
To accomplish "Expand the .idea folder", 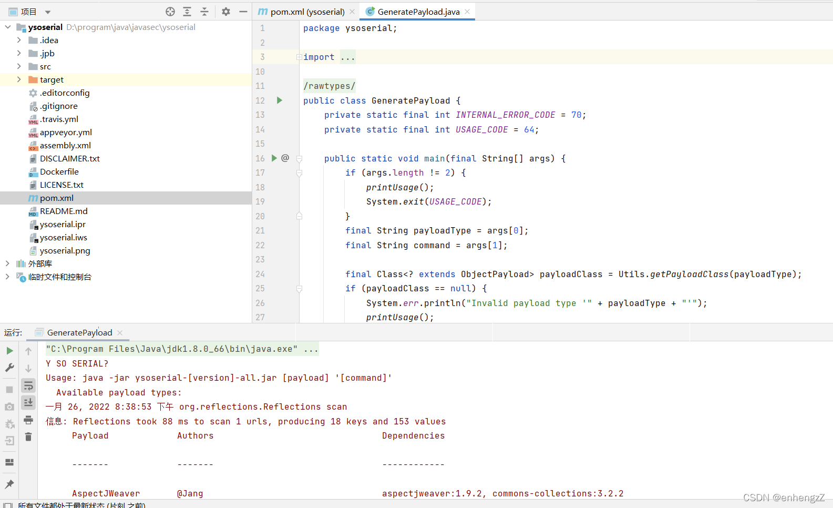I will click(19, 40).
